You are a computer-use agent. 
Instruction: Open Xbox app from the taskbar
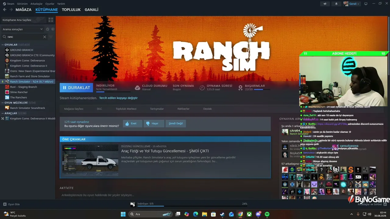point(249,214)
